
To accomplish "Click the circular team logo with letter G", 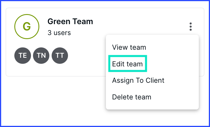I will [x=27, y=26].
